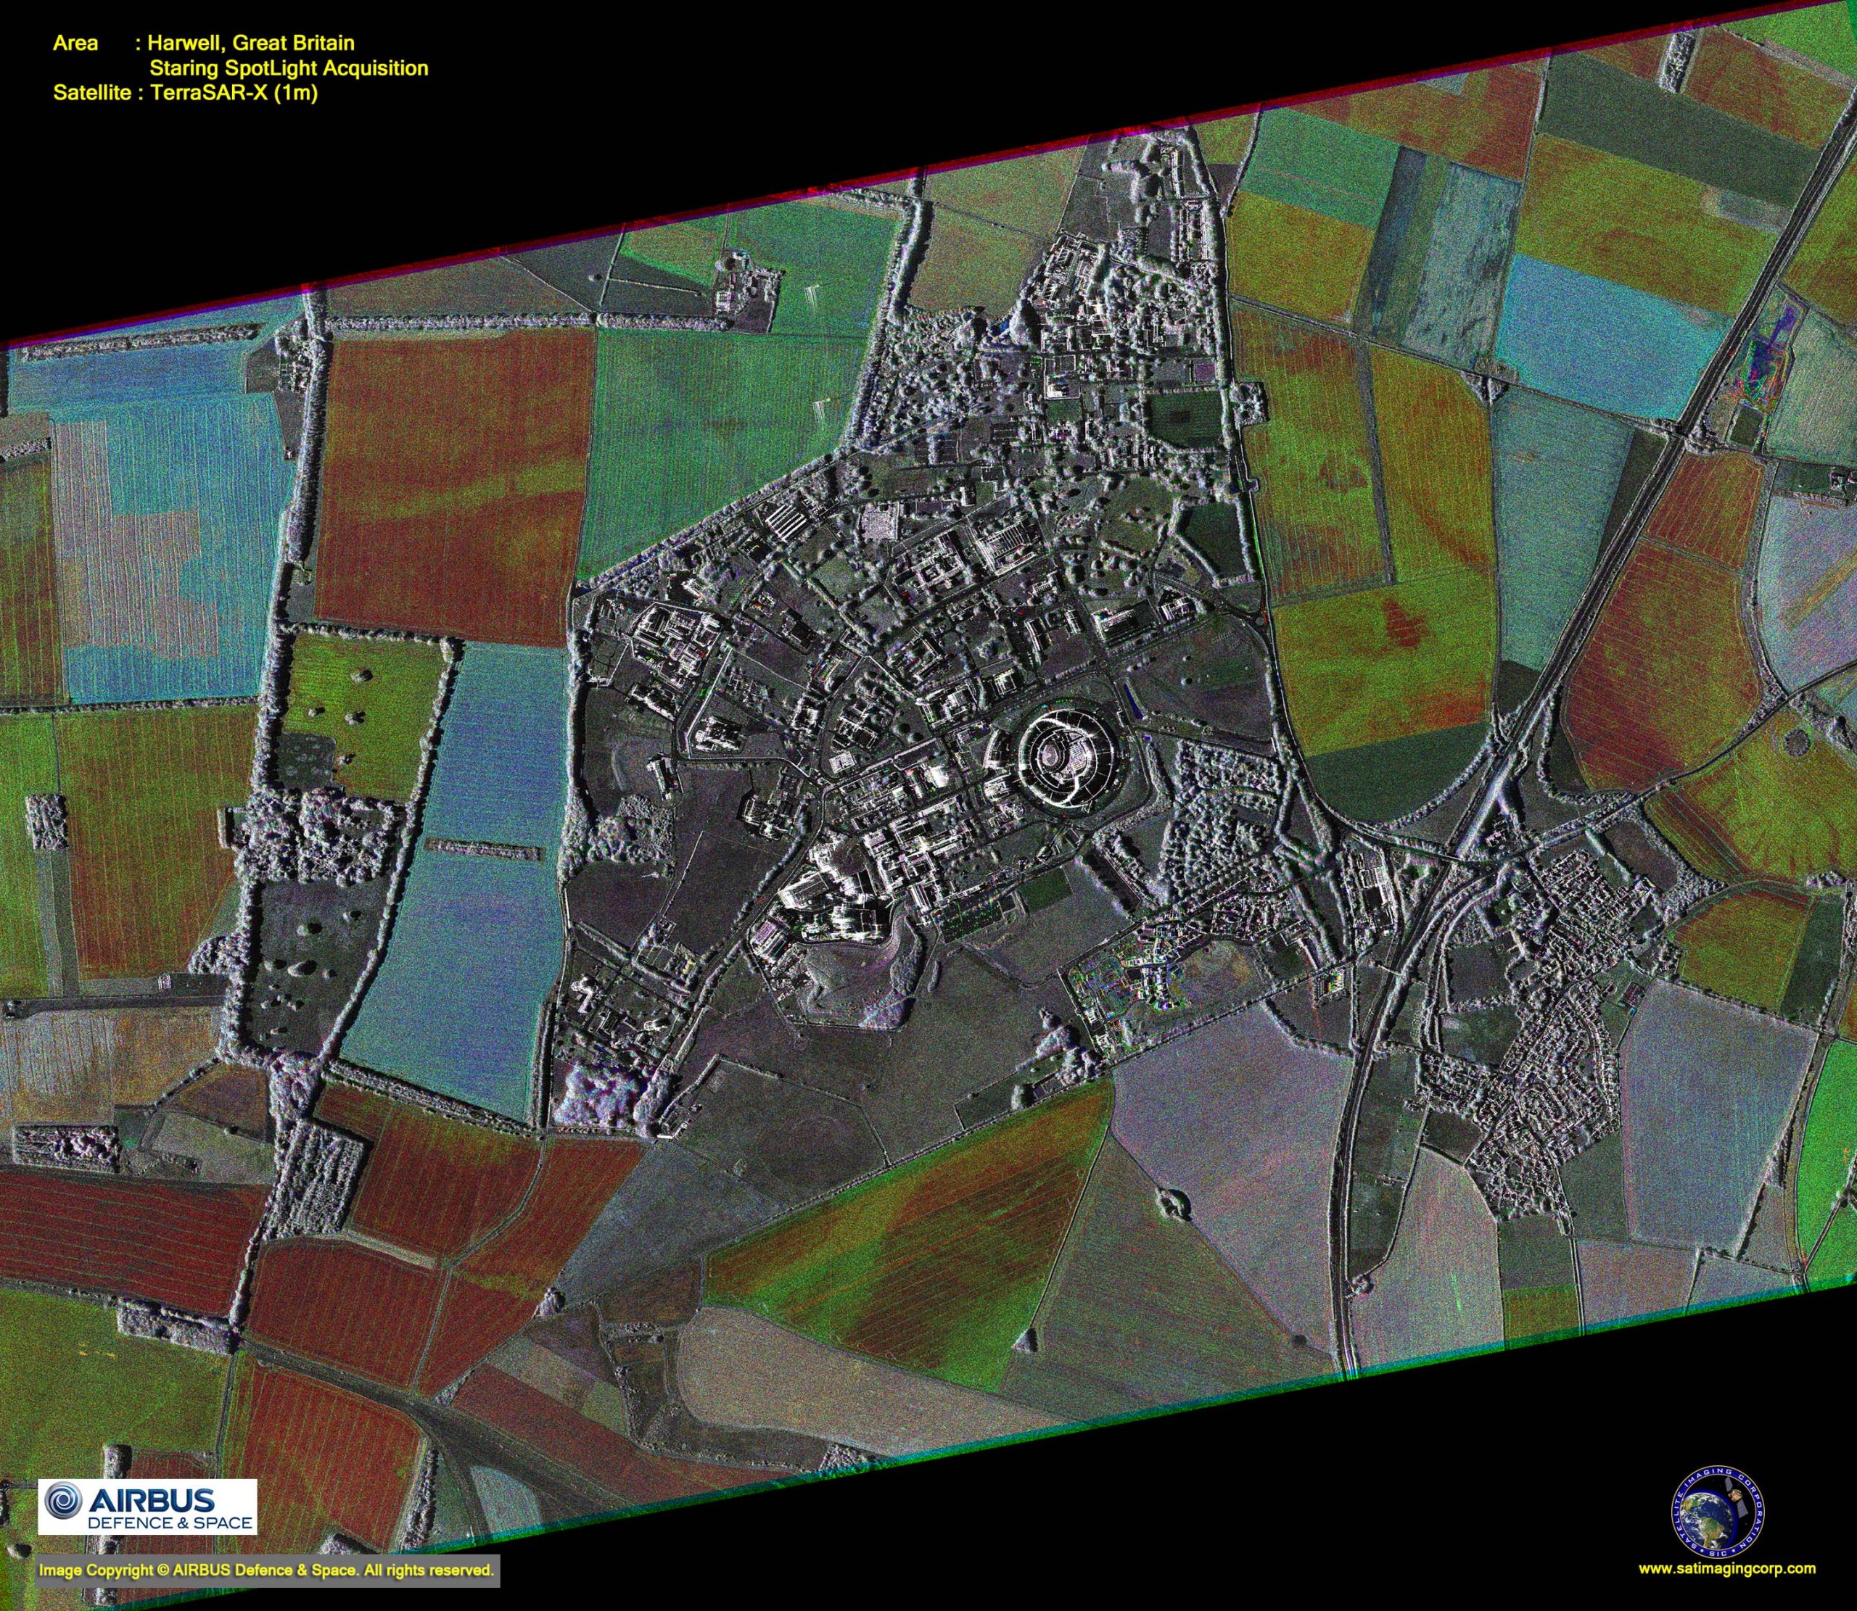1857x1611 pixels.
Task: Select the 'Harwell, Great Britain' area label
Action: point(252,42)
